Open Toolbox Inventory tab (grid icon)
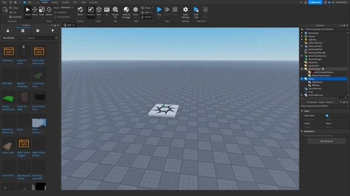 (23, 30)
